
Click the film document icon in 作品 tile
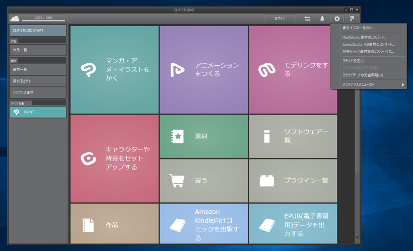pyautogui.click(x=88, y=225)
